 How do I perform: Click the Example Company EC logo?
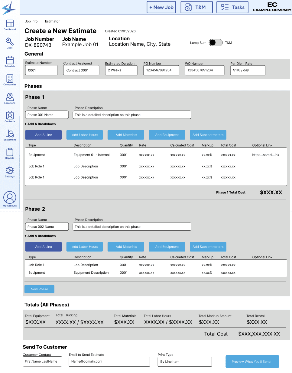pyautogui.click(x=272, y=7)
